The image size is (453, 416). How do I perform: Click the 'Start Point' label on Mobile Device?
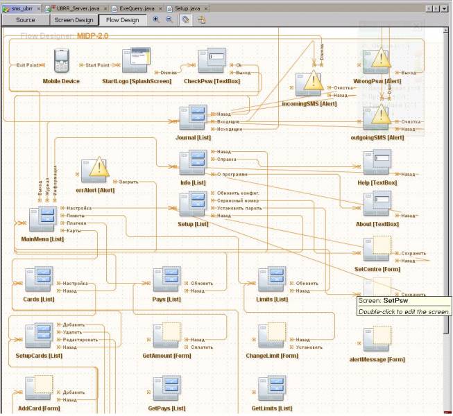pyautogui.click(x=97, y=65)
